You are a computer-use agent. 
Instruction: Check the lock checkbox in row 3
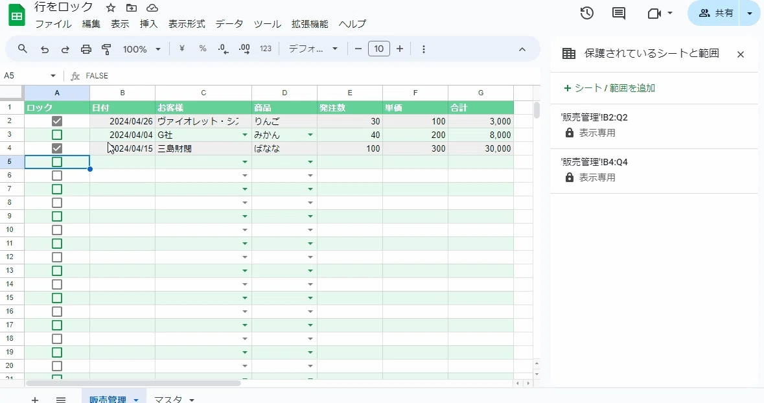pyautogui.click(x=57, y=135)
